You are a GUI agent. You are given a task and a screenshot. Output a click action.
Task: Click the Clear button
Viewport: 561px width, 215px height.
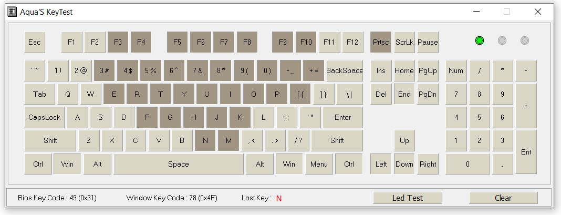click(x=503, y=198)
